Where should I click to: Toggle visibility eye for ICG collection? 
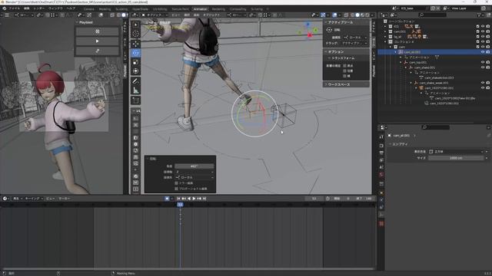[x=483, y=27]
